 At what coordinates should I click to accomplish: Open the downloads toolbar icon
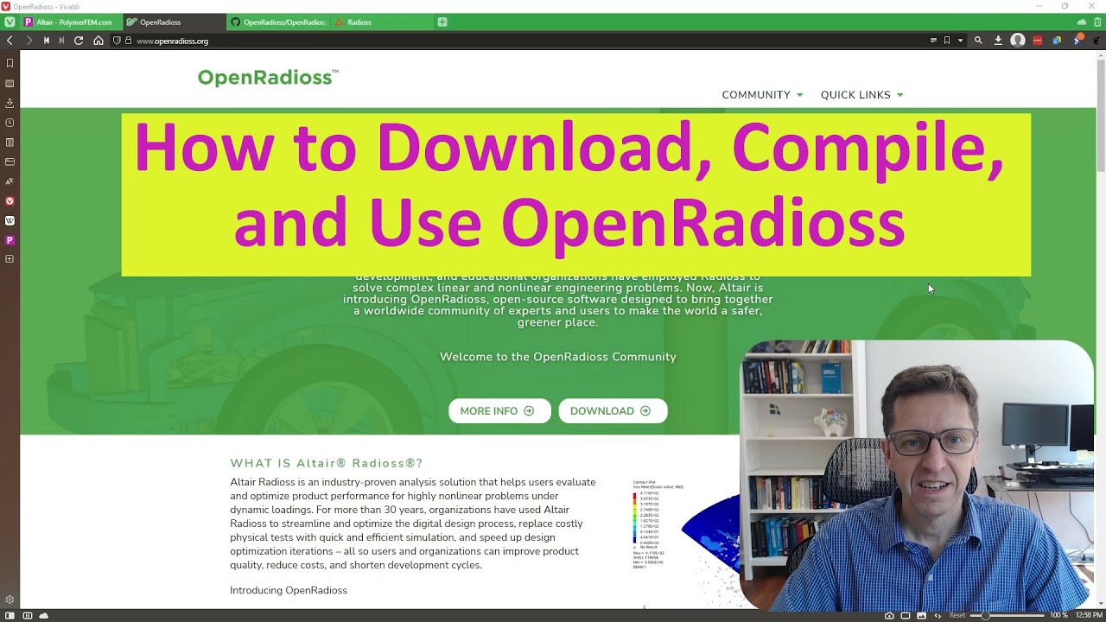point(998,41)
